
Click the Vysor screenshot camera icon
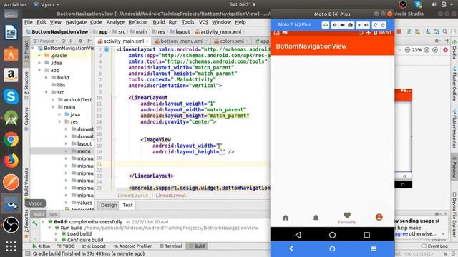coord(350,25)
